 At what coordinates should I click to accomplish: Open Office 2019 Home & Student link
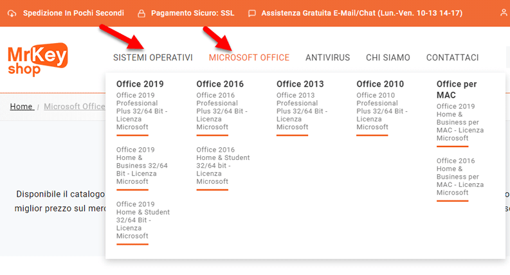tap(143, 220)
